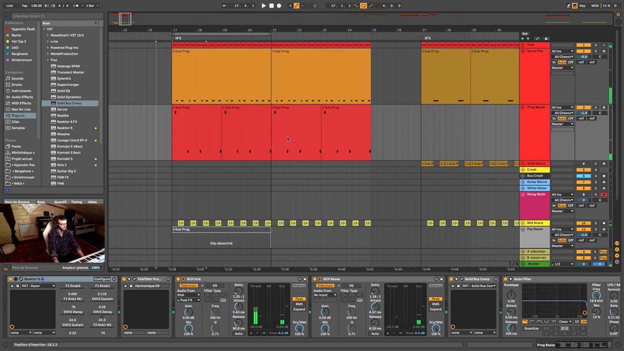Open SCH kick Audio From Kick dropdown
The width and height of the screenshot is (624, 351).
coord(188,295)
